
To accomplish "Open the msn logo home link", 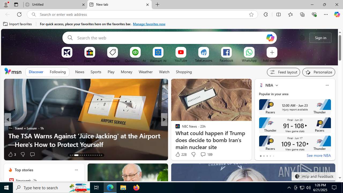I will click(13, 71).
